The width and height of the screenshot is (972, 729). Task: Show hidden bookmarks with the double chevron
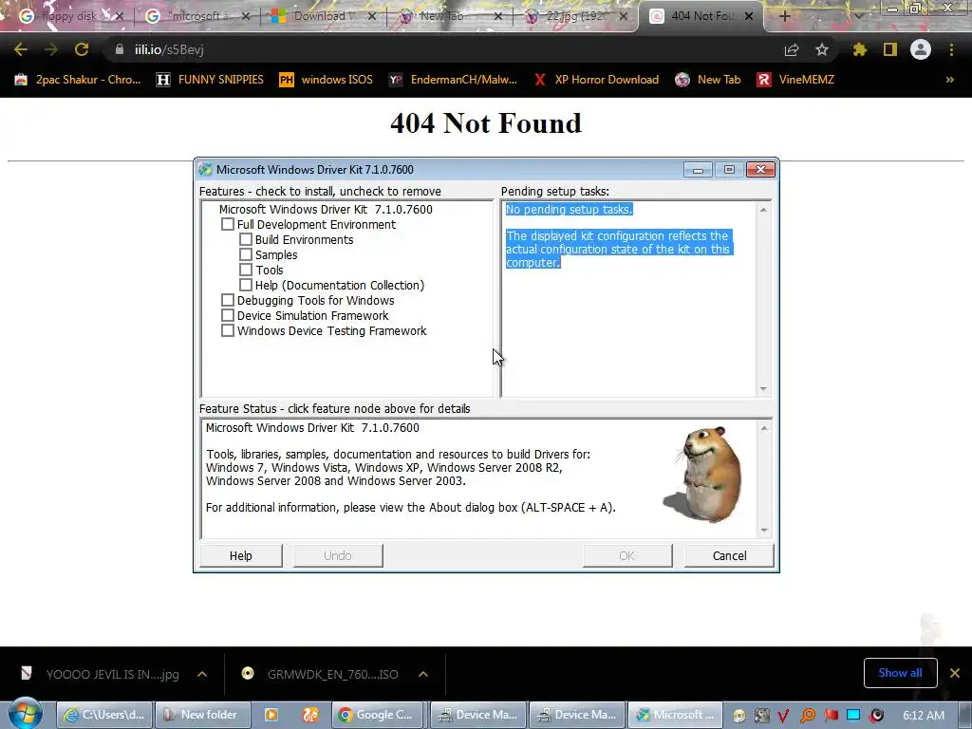point(949,80)
